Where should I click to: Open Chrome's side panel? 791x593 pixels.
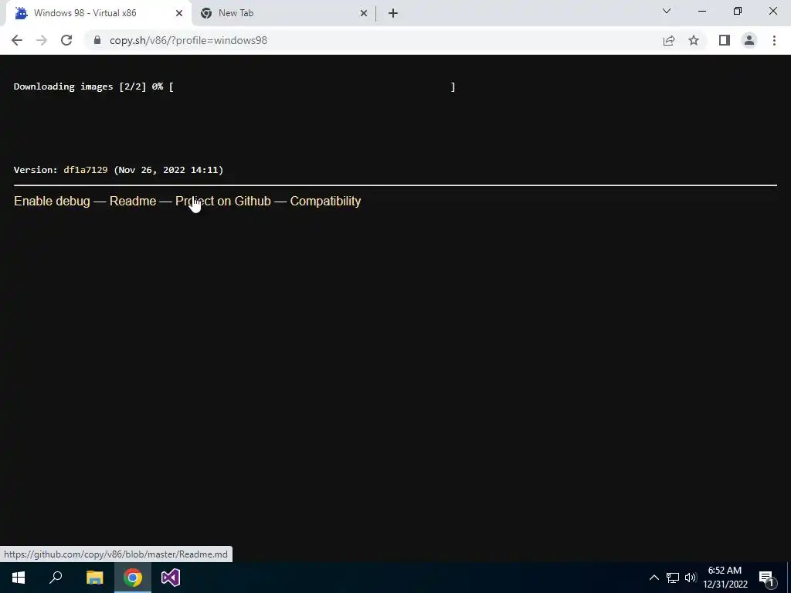coord(725,40)
